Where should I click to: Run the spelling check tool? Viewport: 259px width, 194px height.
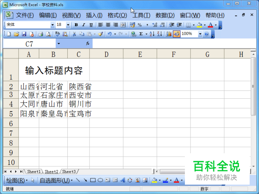click(57, 34)
